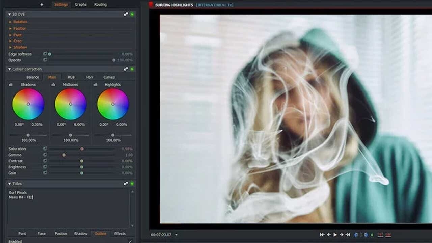
Task: Step forward one frame in the transport bar
Action: 342,234
